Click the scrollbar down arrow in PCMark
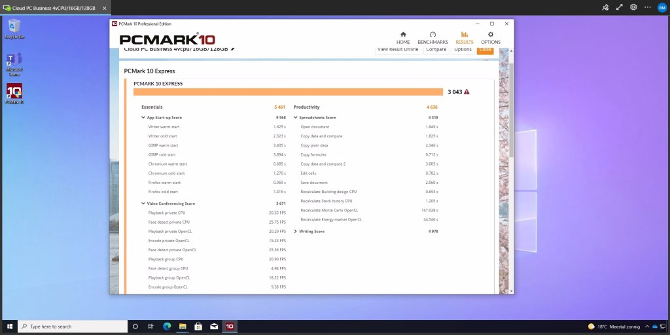 [x=512, y=291]
